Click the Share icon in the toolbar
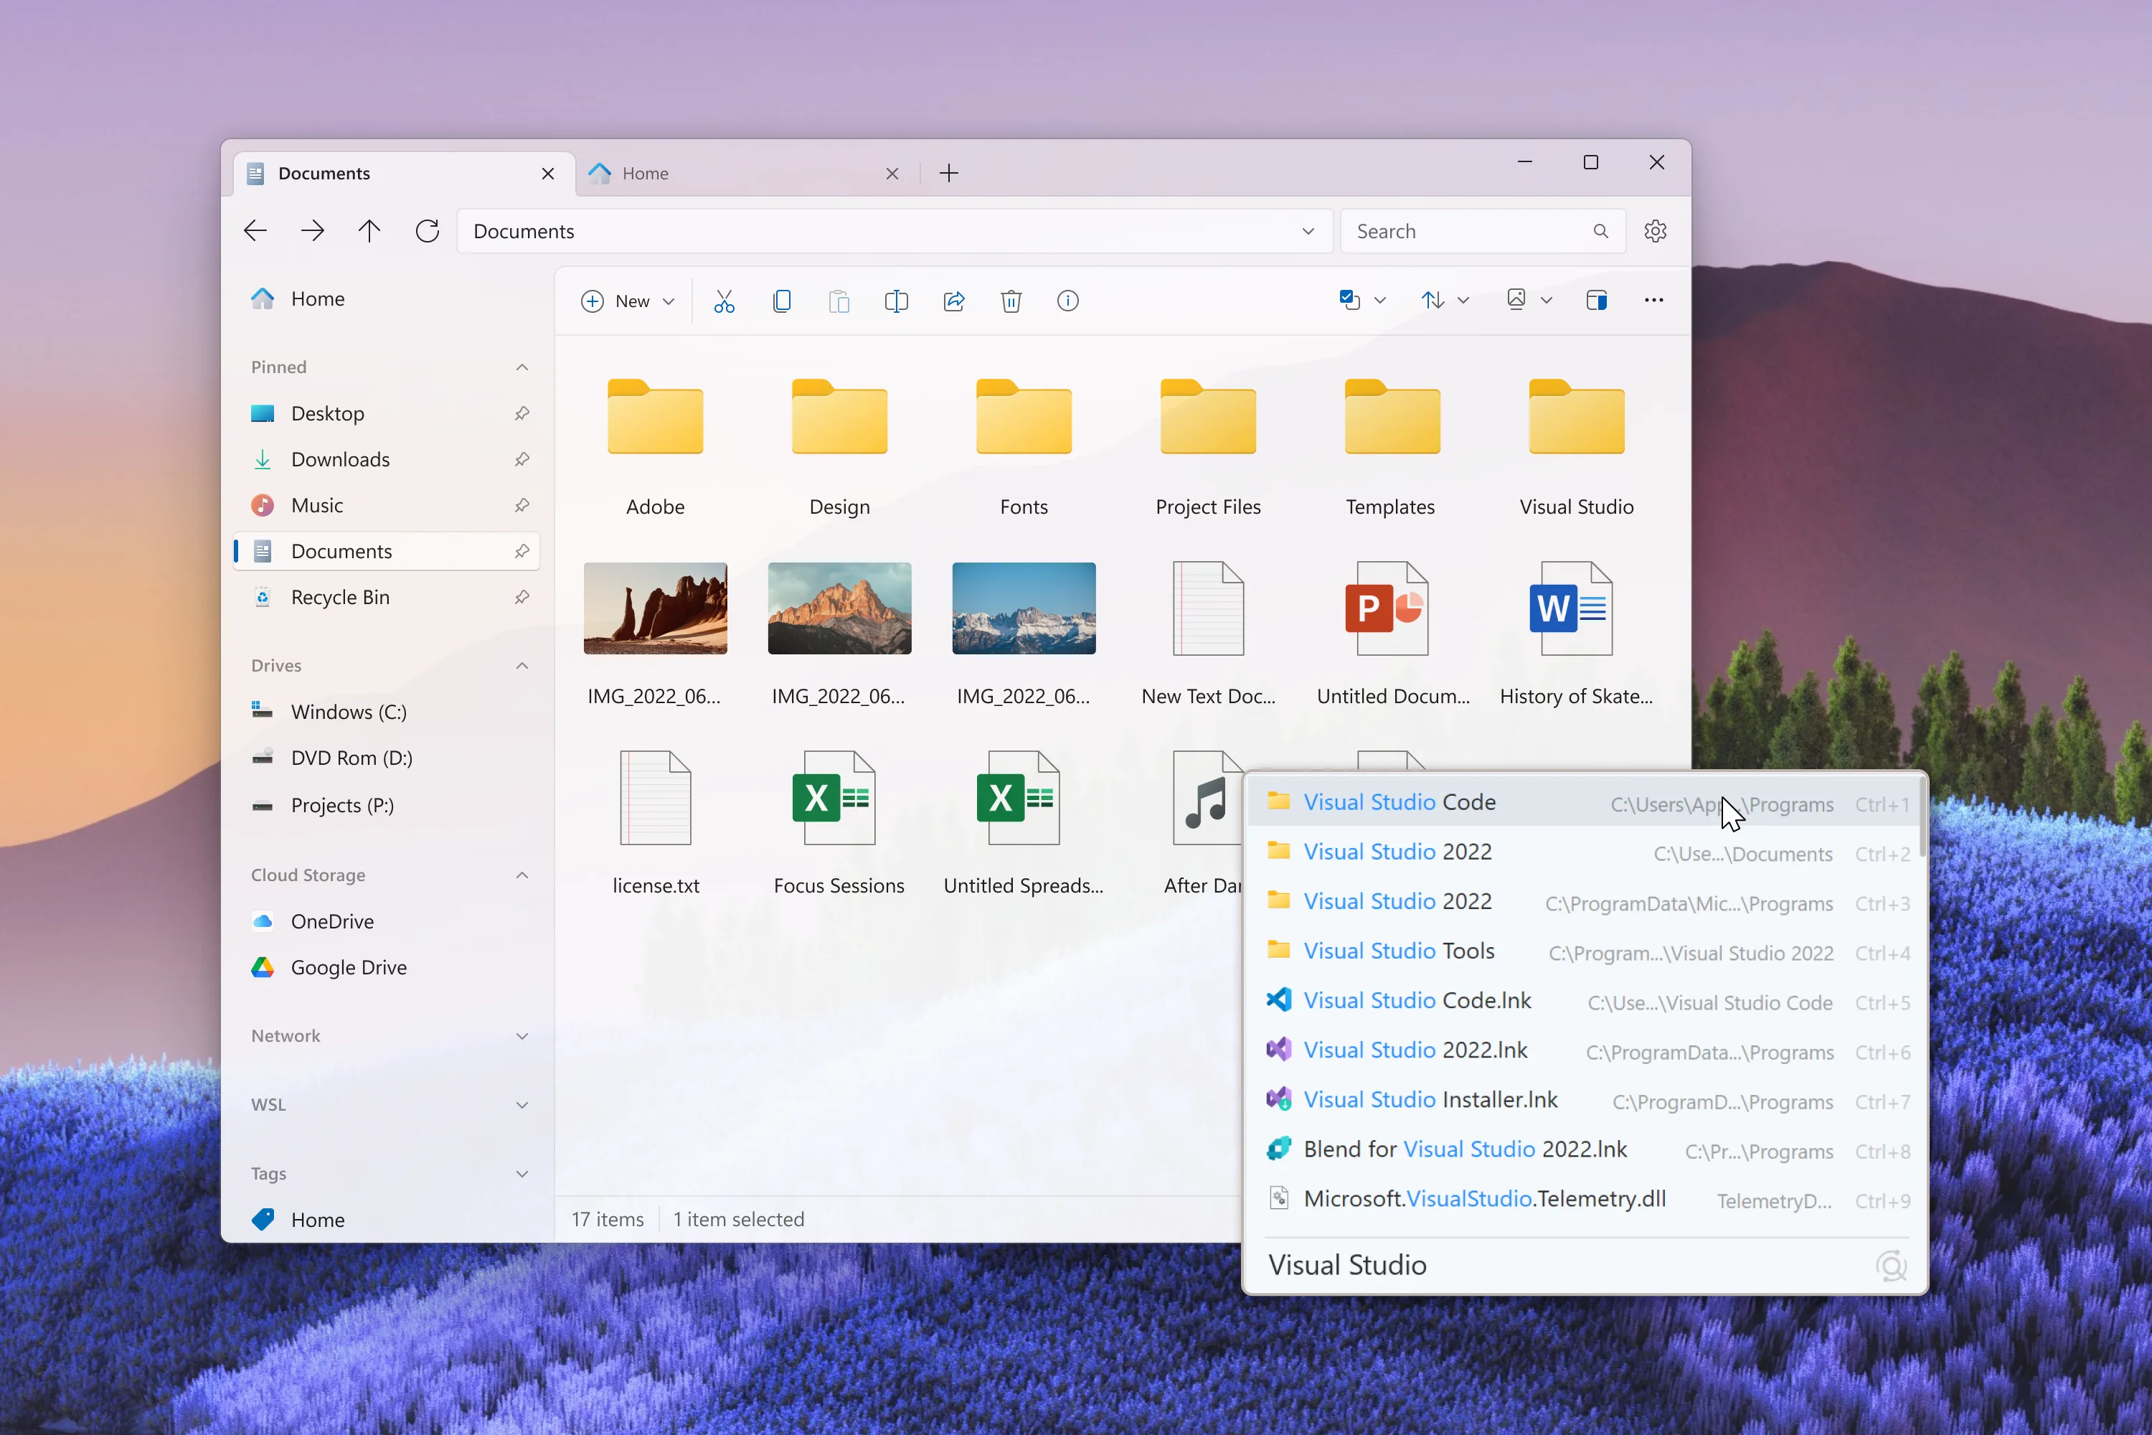 point(954,300)
